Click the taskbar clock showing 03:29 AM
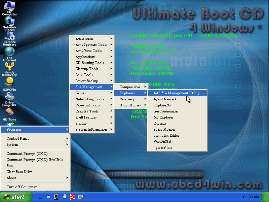 (251, 197)
